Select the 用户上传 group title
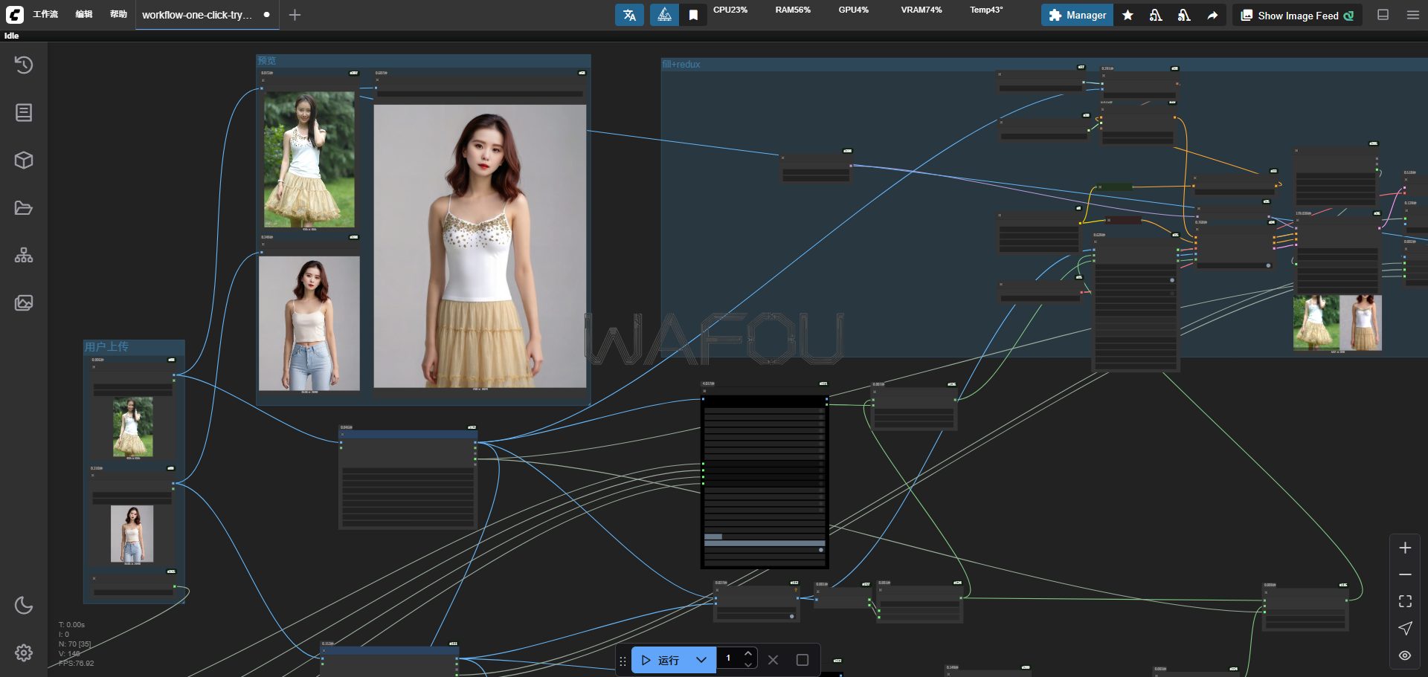This screenshot has width=1428, height=677. coord(106,347)
